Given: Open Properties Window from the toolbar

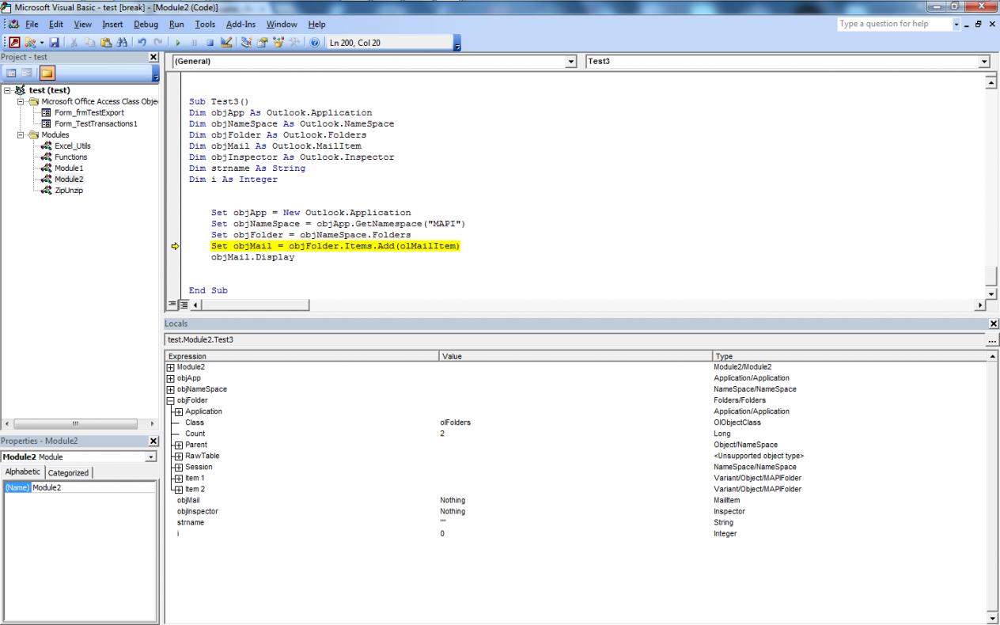Looking at the screenshot, I should pos(263,43).
